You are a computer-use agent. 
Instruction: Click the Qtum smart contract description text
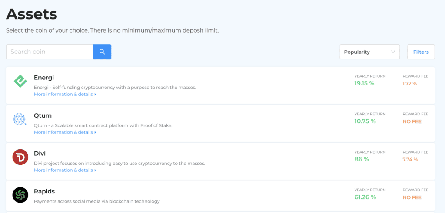click(x=103, y=125)
